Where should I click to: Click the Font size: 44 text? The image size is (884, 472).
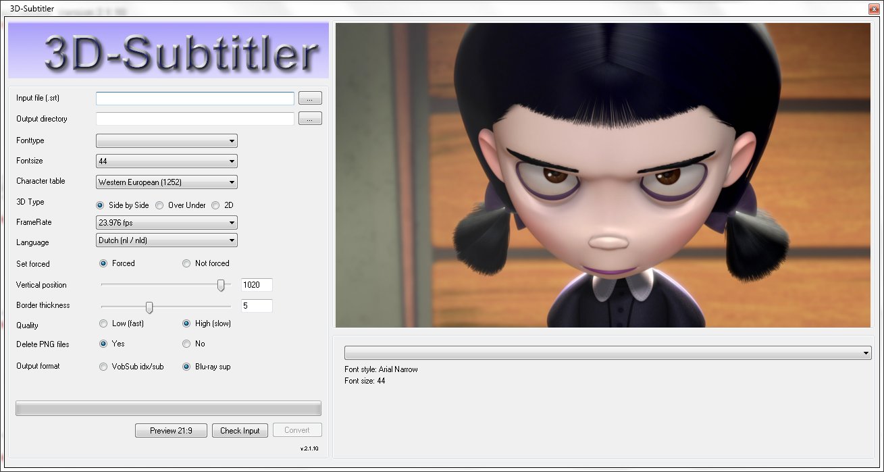365,381
